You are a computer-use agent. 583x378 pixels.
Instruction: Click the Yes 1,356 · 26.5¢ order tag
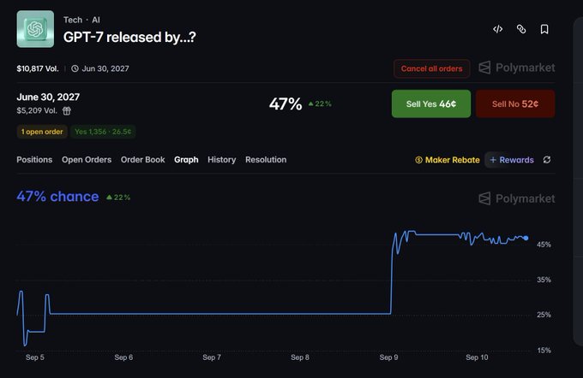pyautogui.click(x=103, y=132)
